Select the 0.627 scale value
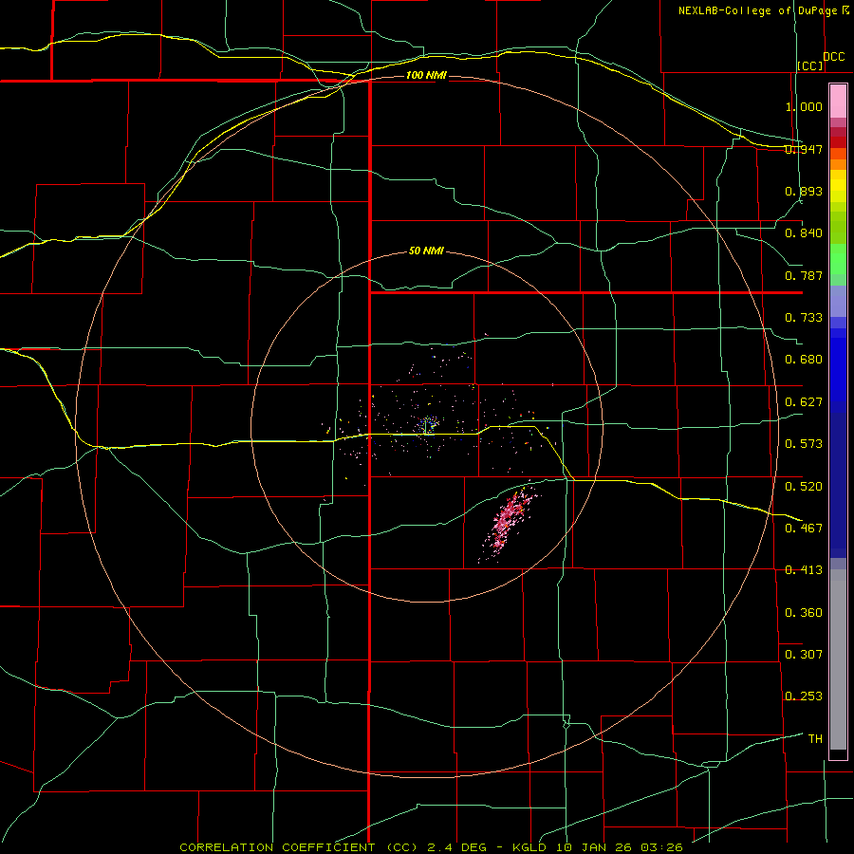Screen dimensions: 854x854 point(804,402)
